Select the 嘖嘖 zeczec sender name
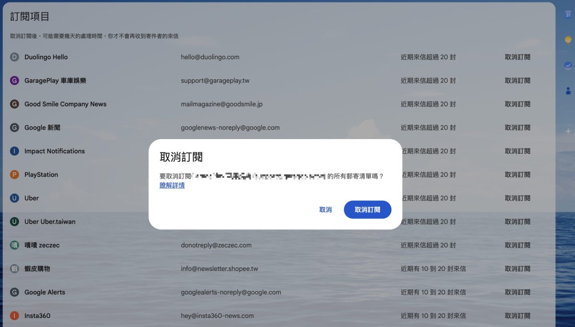Viewport: 575px width, 327px height. 42,245
